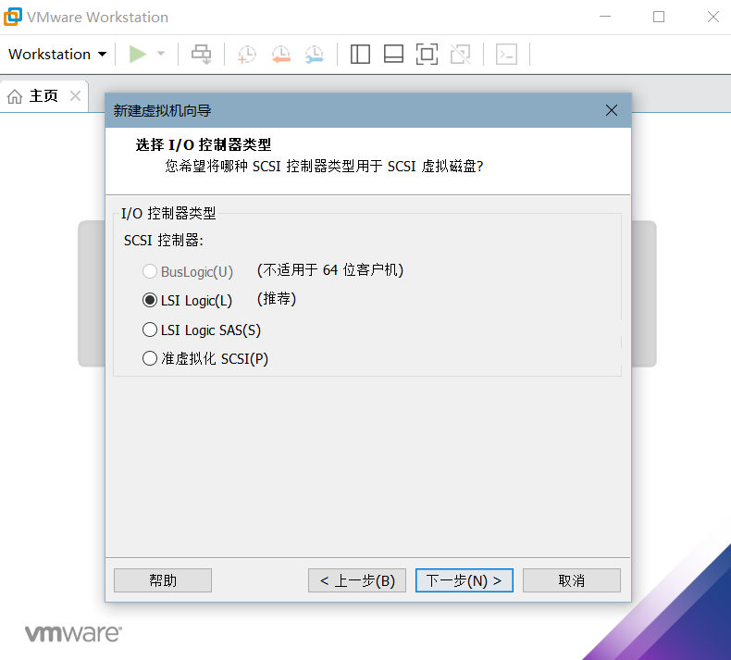Click the green power-on play icon
This screenshot has width=731, height=660.
138,54
